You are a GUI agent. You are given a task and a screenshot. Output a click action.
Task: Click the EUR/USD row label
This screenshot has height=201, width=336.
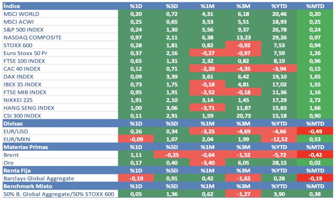click(16, 131)
